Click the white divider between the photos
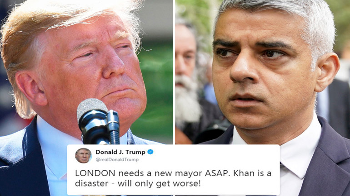The image size is (350, 196). (174, 72)
